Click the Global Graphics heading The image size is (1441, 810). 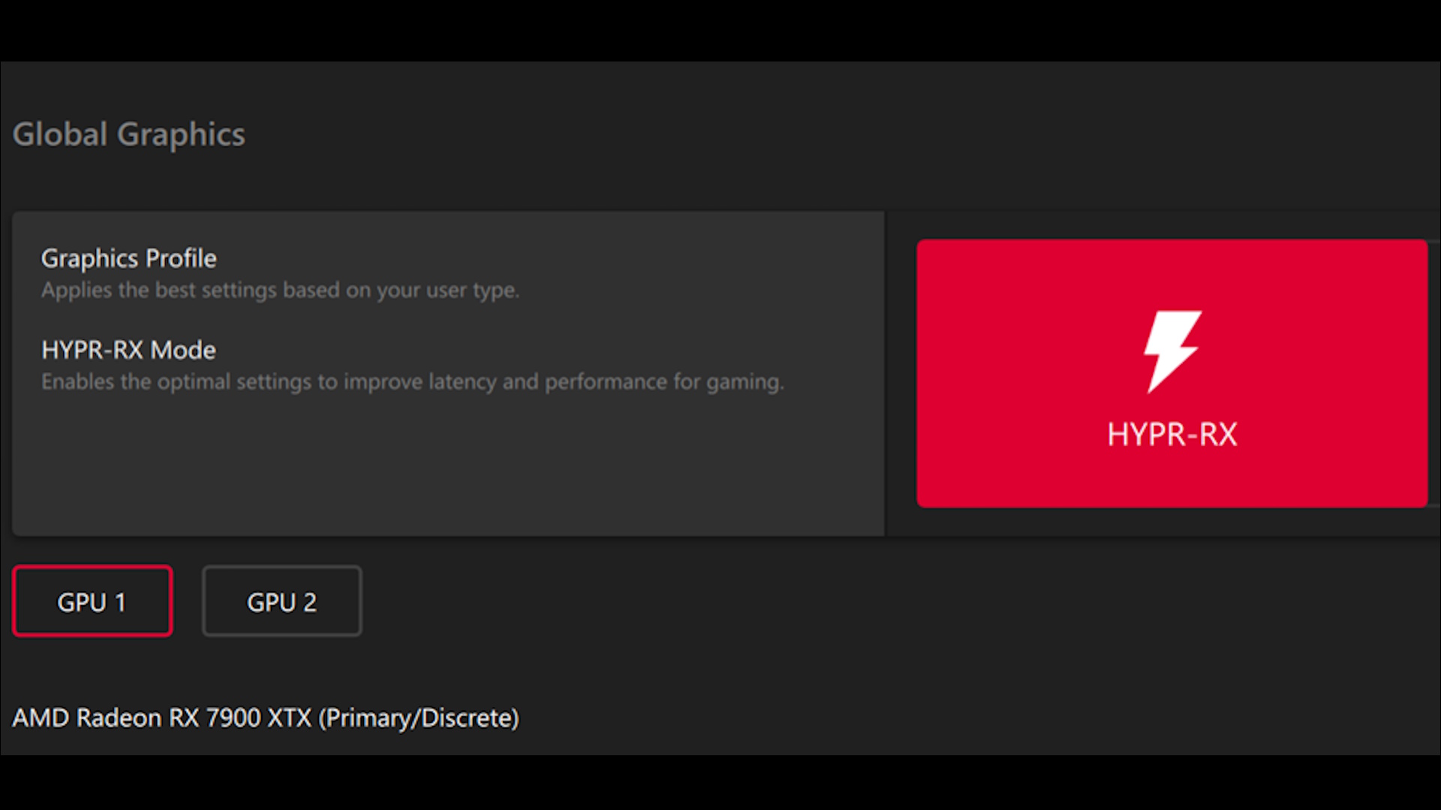click(129, 135)
